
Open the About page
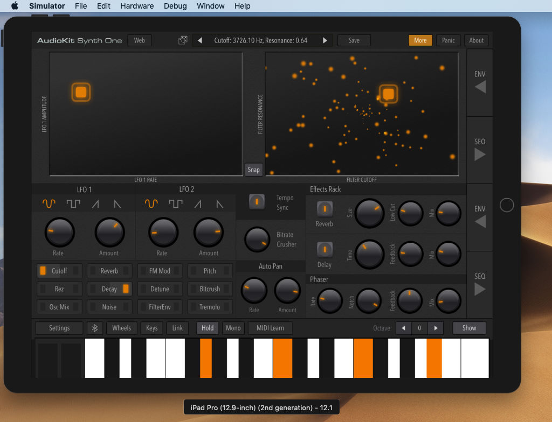[477, 40]
